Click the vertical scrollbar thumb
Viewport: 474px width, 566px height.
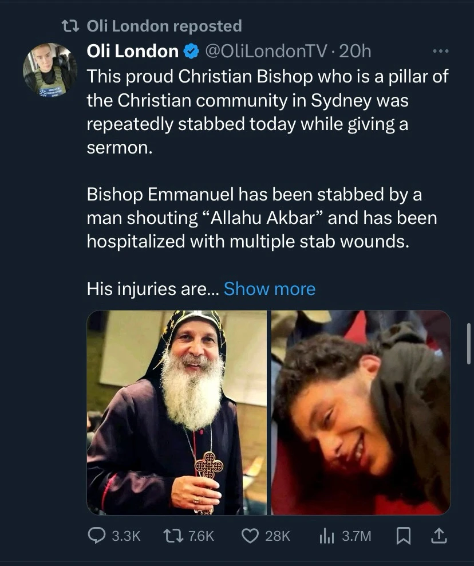[469, 344]
